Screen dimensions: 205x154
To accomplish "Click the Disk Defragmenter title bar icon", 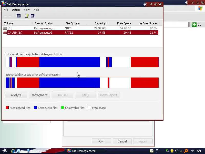I will (4, 4).
